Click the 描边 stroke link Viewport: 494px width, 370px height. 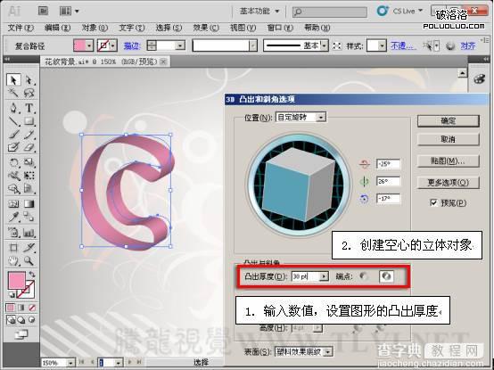[x=132, y=46]
